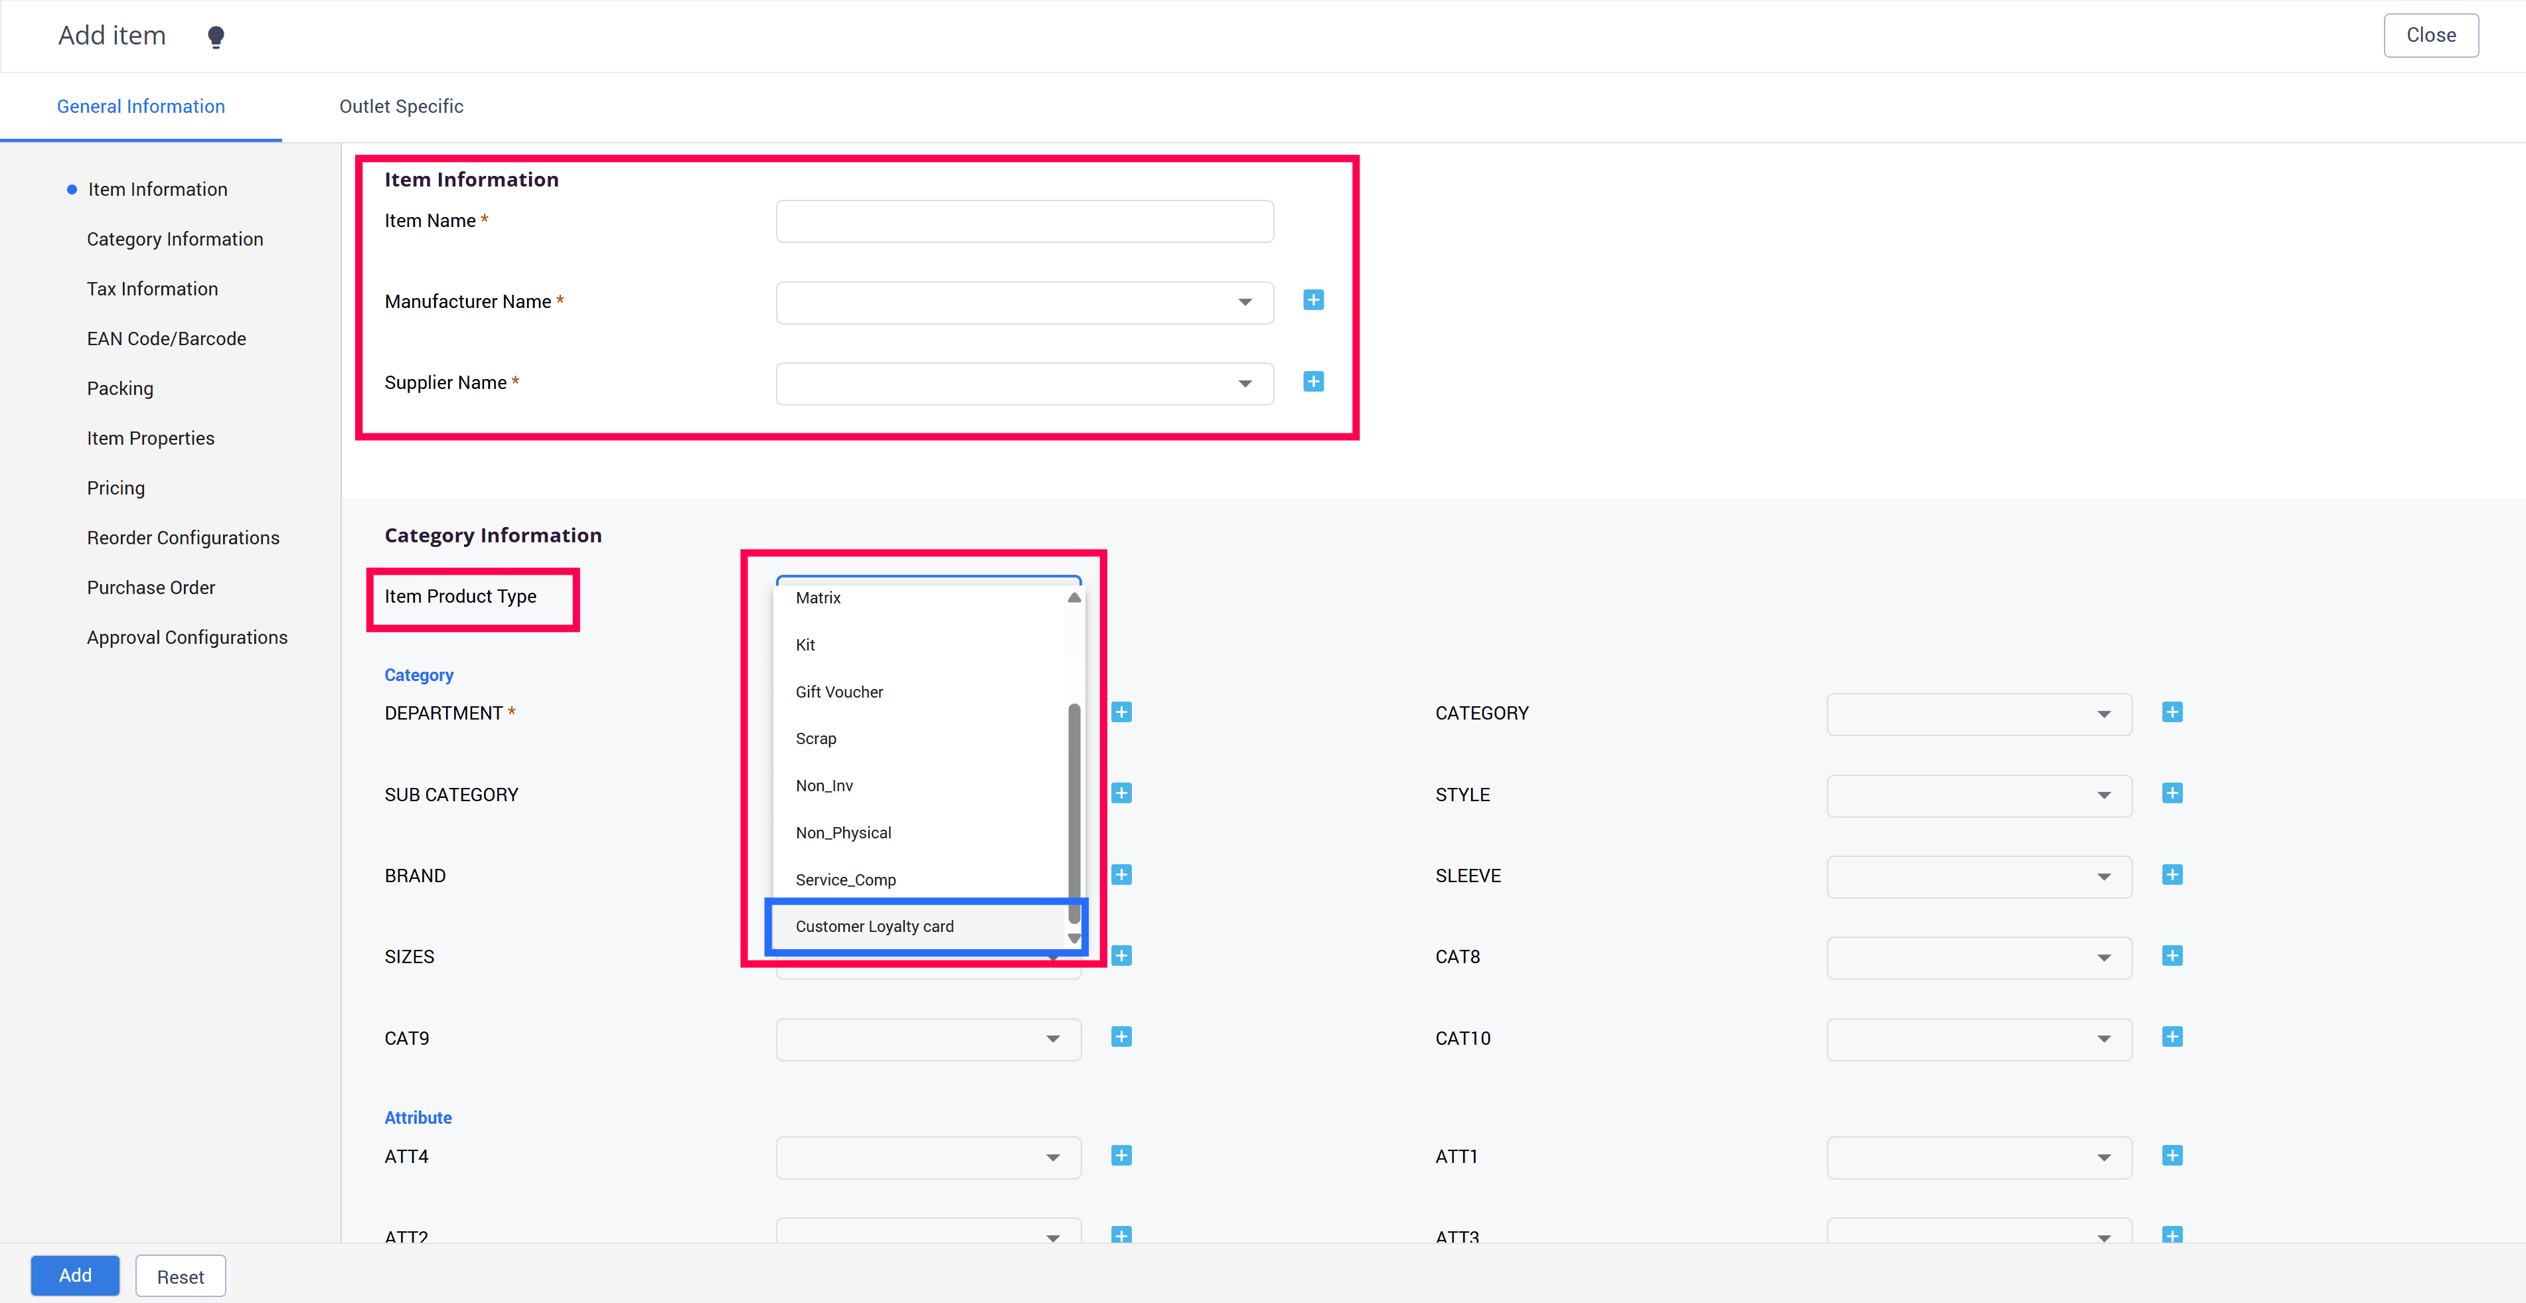
Task: Click the Item Name text field
Action: tap(1024, 222)
